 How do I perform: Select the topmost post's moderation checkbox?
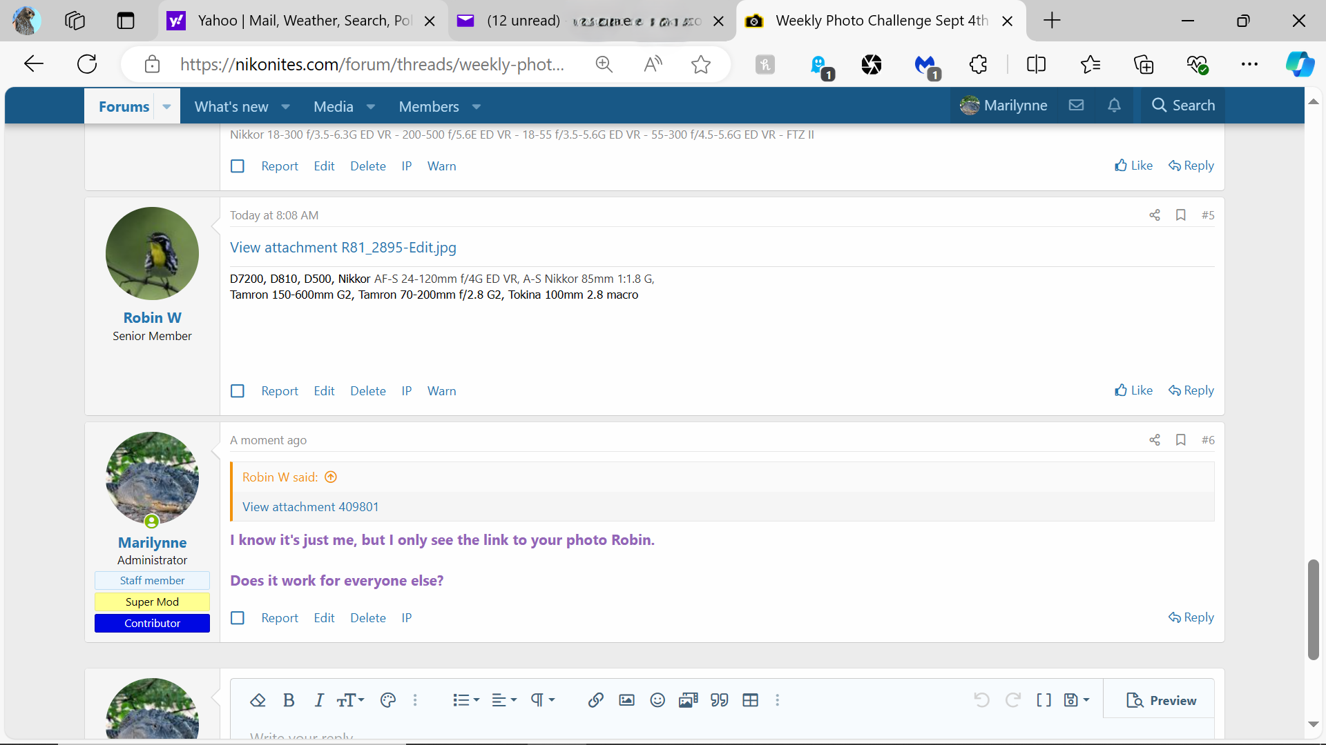click(x=238, y=166)
